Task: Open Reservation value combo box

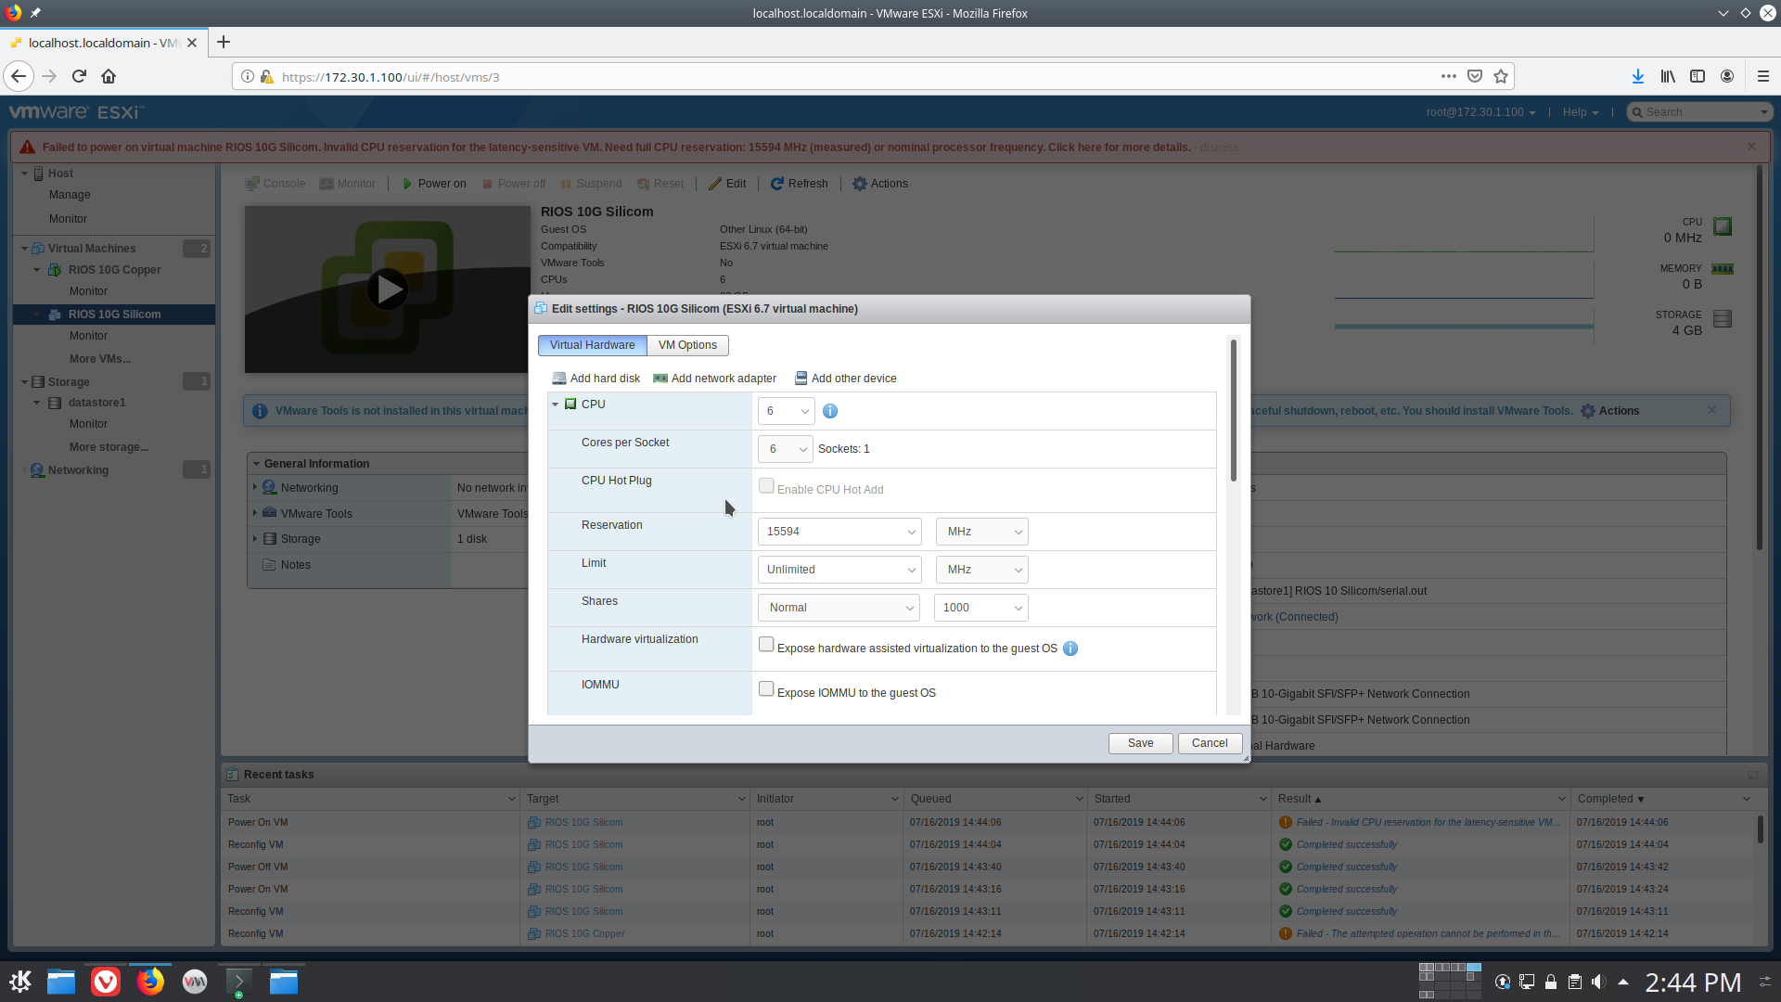Action: [x=839, y=532]
